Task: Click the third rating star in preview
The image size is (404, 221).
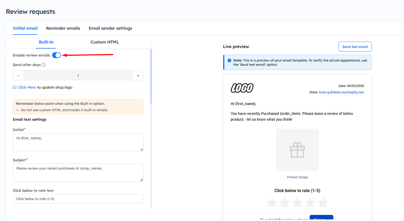Action: click(297, 203)
